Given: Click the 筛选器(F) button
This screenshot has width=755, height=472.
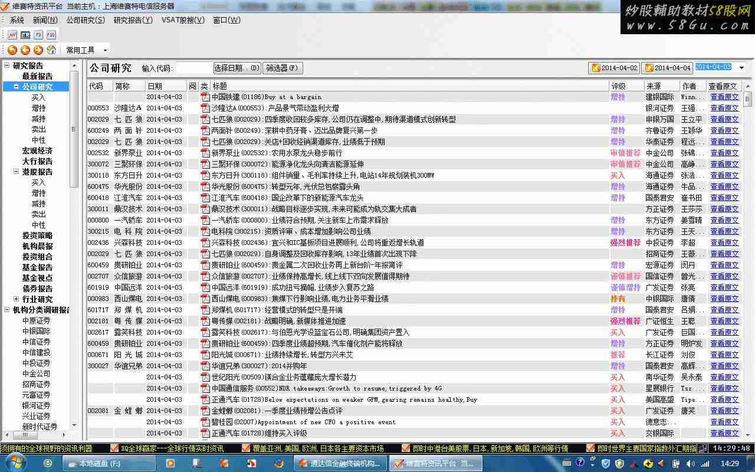Looking at the screenshot, I should tap(283, 68).
